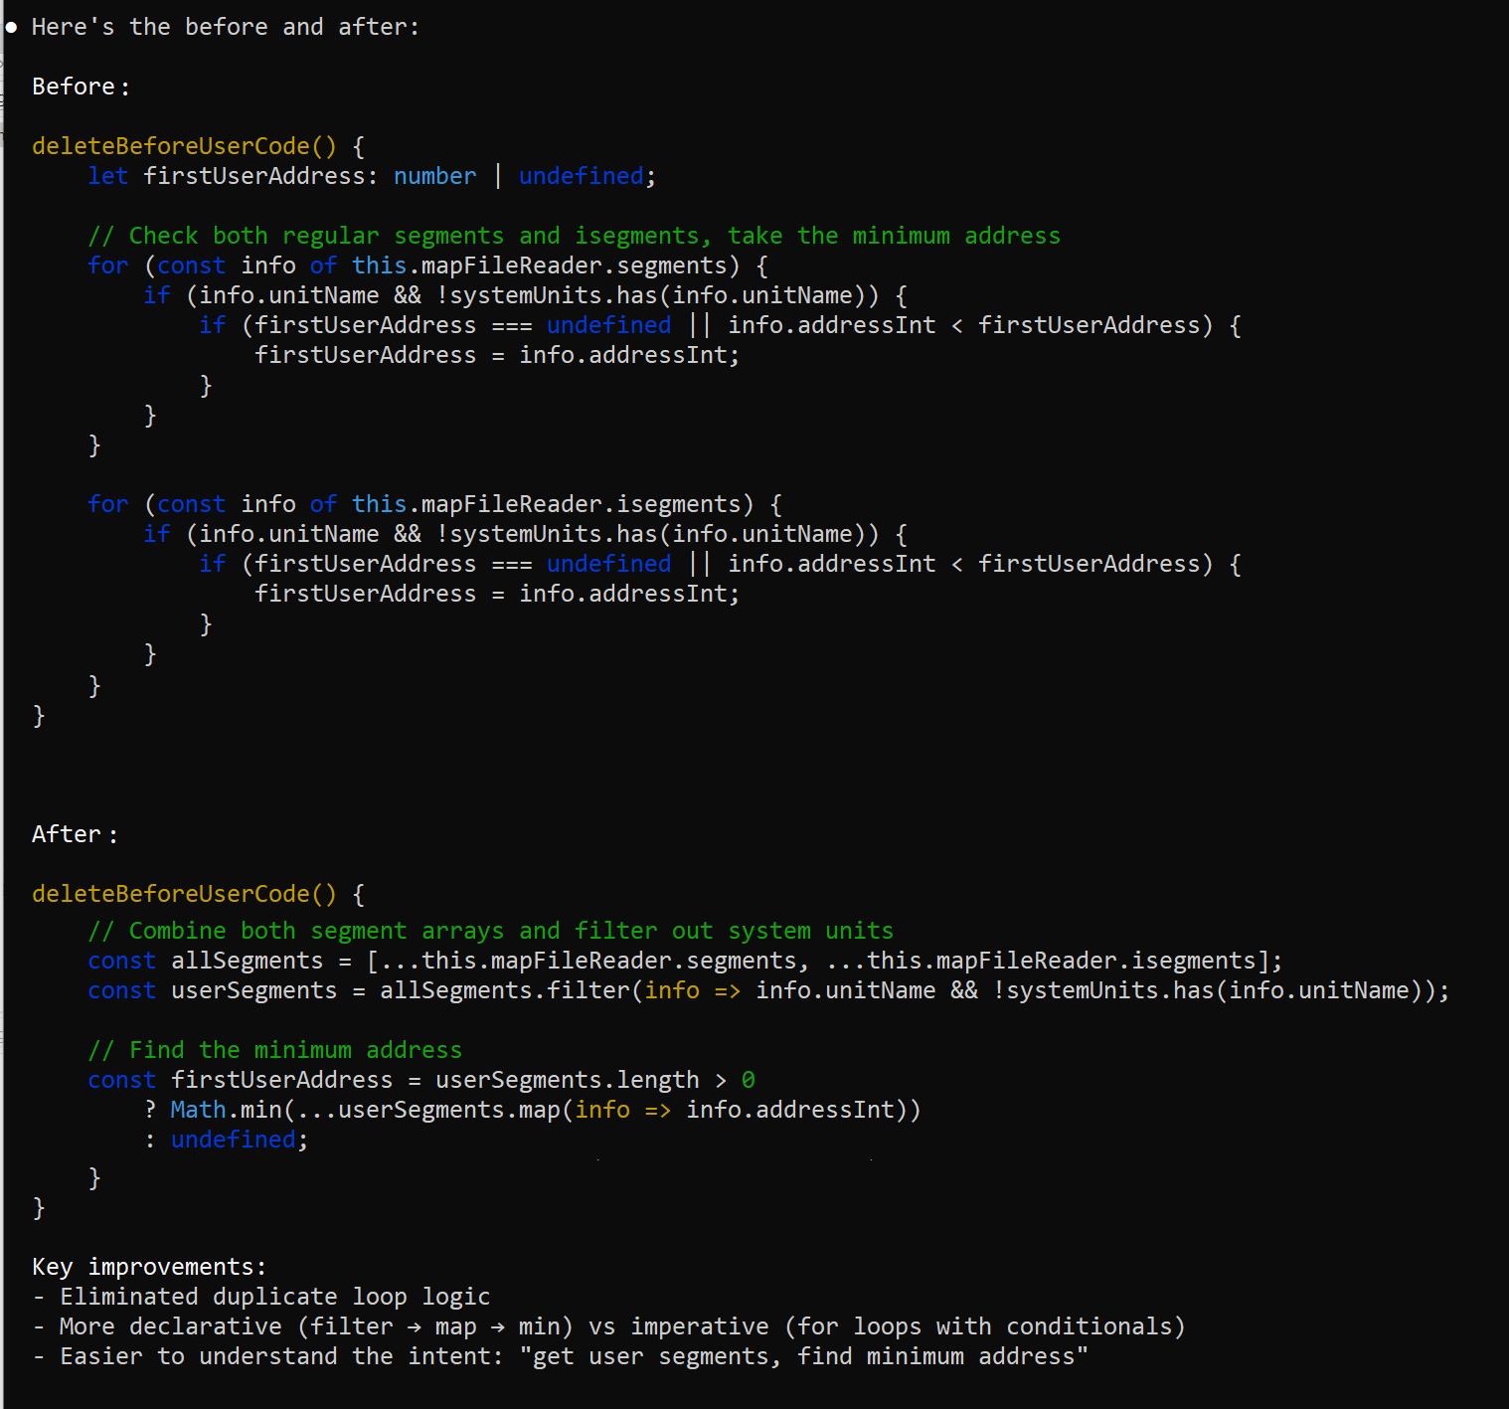Click "userSegments" in the const declaration line
The width and height of the screenshot is (1509, 1409).
(253, 991)
